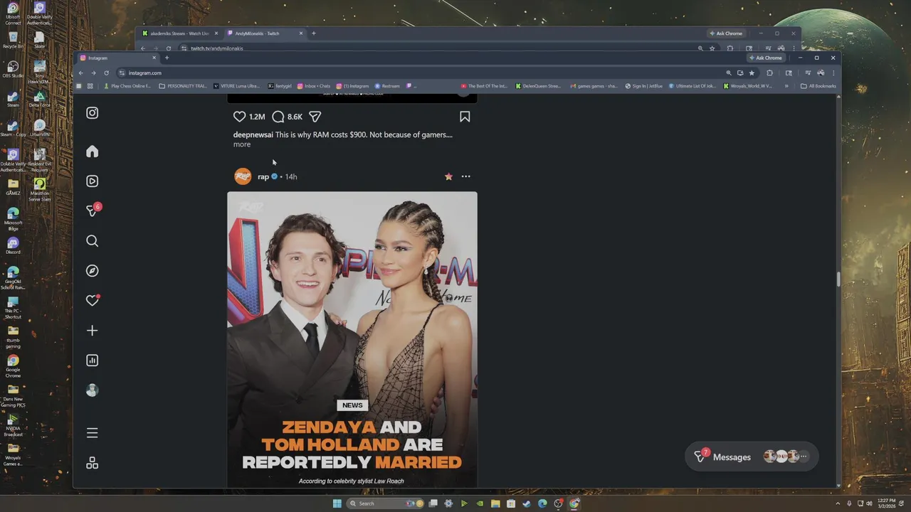
Task: Share the deepnewsai post
Action: pos(315,117)
